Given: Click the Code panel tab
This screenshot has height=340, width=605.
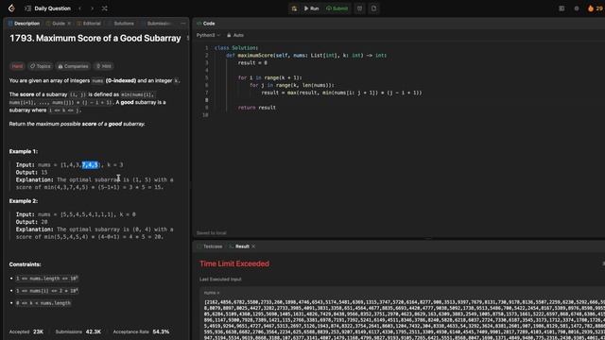Looking at the screenshot, I should 206,23.
